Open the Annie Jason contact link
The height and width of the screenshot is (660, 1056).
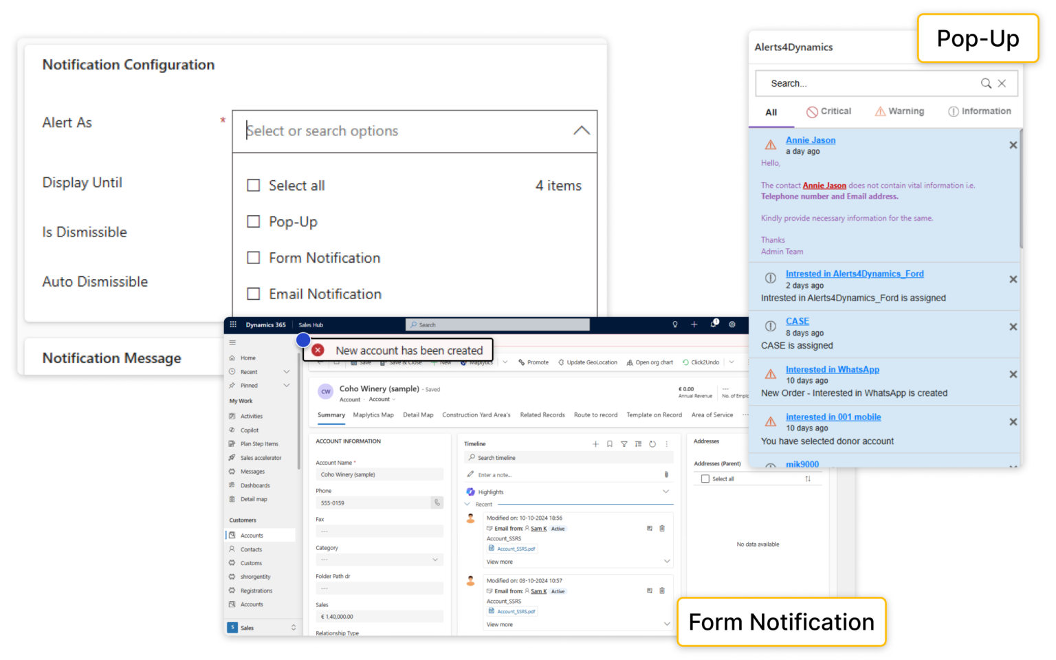tap(811, 140)
